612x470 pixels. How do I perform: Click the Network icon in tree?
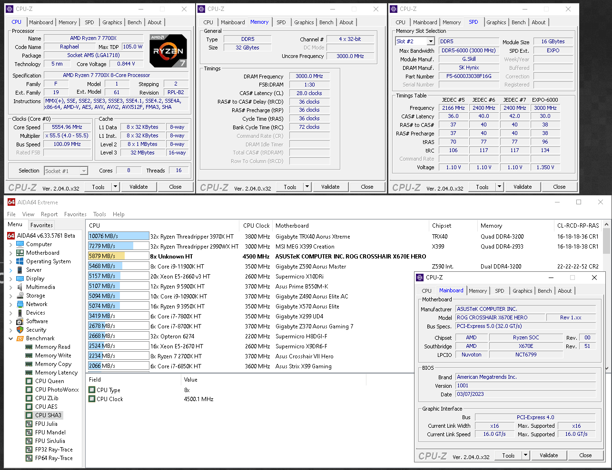pyautogui.click(x=20, y=304)
